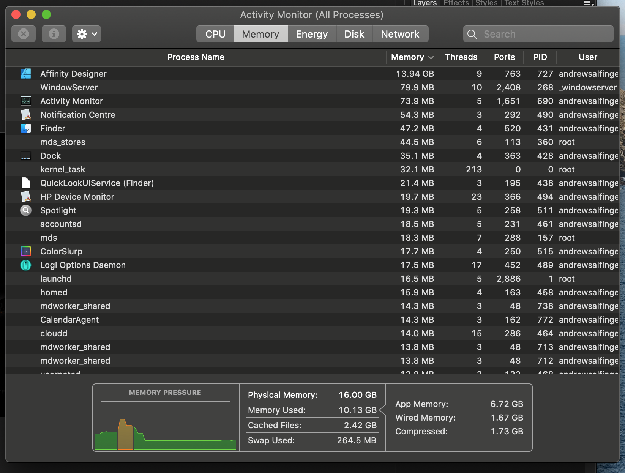Click the Memory Used 10.13 GB value
This screenshot has width=625, height=473.
[x=358, y=410]
